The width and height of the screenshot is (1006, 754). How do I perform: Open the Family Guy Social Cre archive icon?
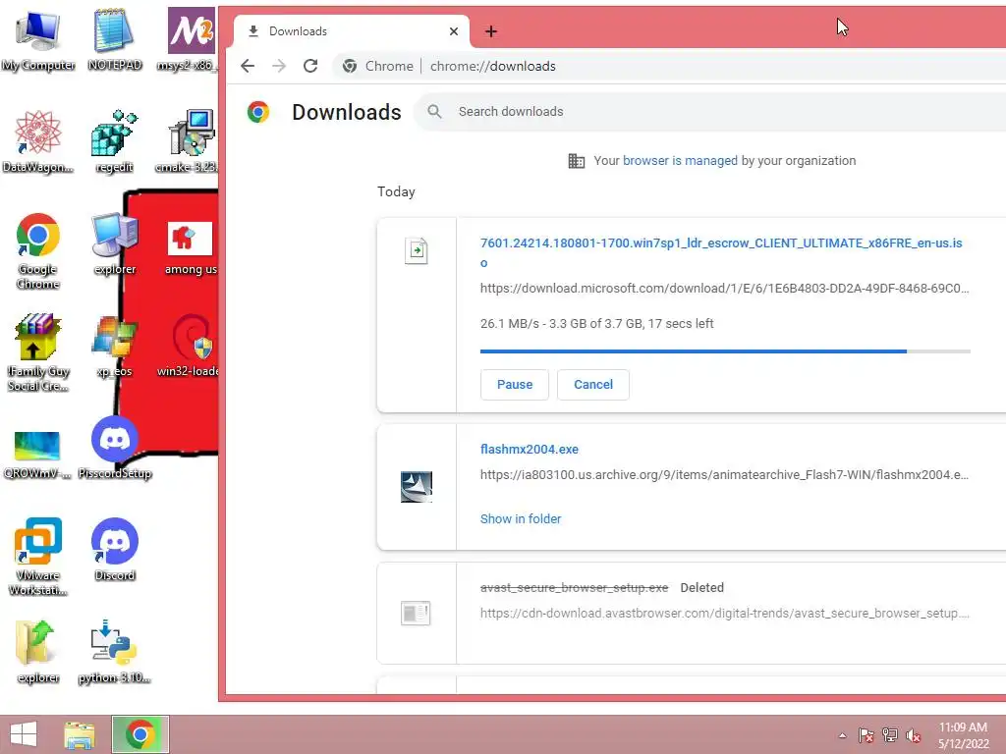tap(38, 352)
